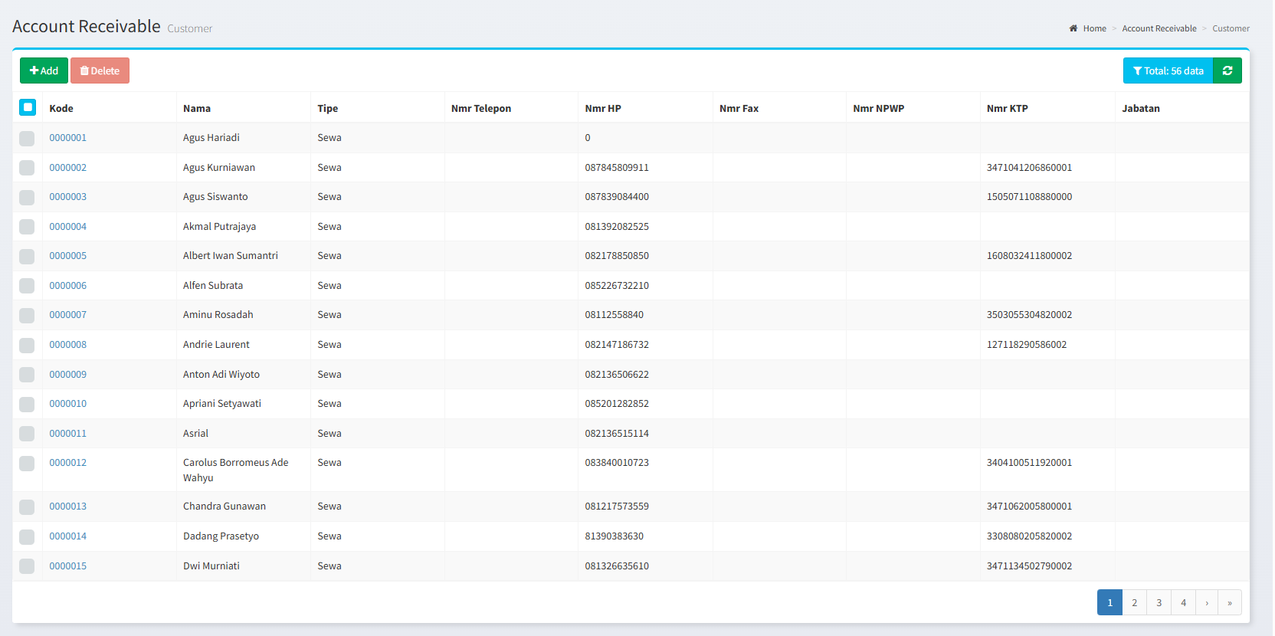Sort table by Kode column header
Image resolution: width=1275 pixels, height=636 pixels.
[x=61, y=108]
